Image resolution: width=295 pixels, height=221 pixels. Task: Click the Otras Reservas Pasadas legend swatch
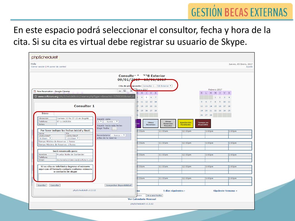(x=168, y=123)
